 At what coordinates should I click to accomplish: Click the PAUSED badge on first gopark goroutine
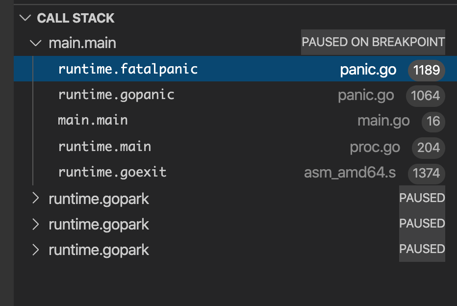point(422,198)
